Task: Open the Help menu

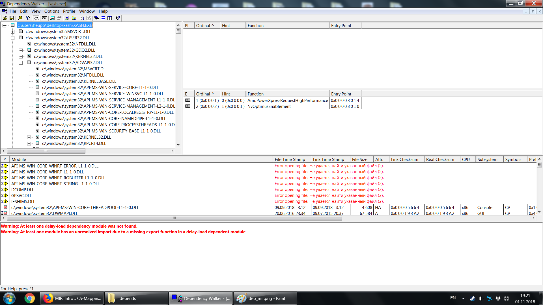Action: (x=103, y=11)
